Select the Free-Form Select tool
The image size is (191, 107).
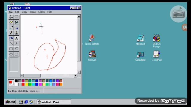point(11,17)
